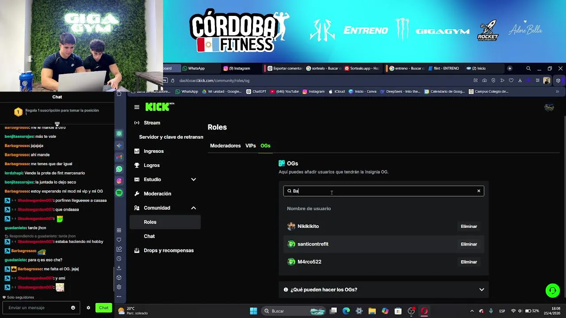Screen dimensions: 566x318
Task: Open Opera sidebar history clock icon
Action: coord(119,259)
